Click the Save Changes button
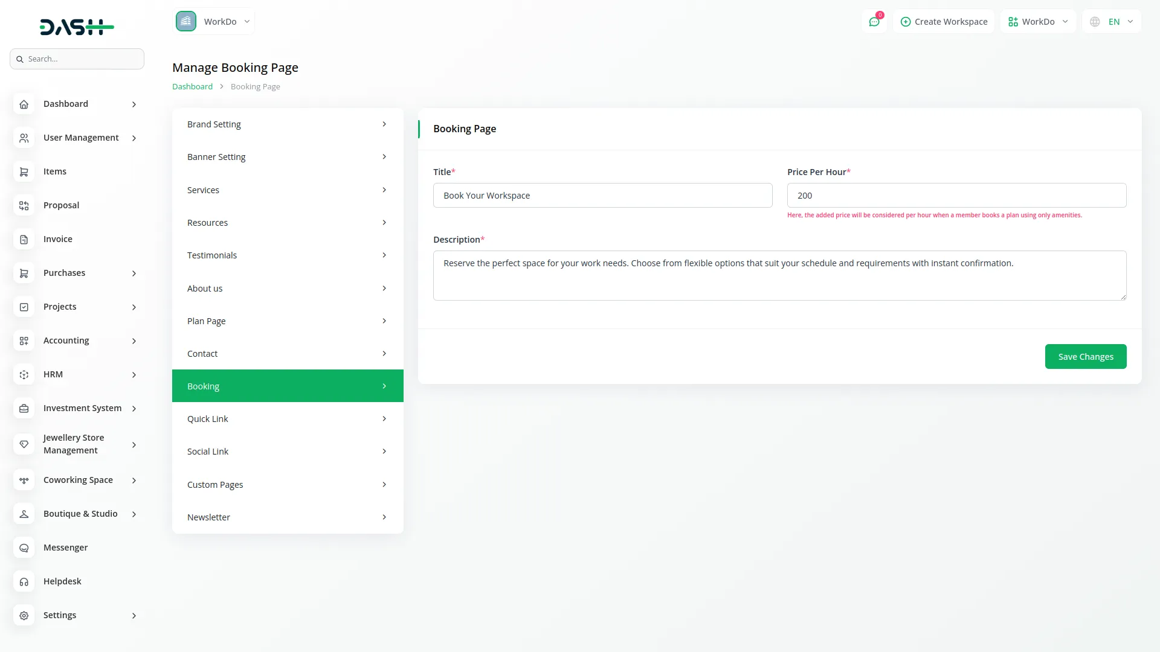 coord(1085,357)
